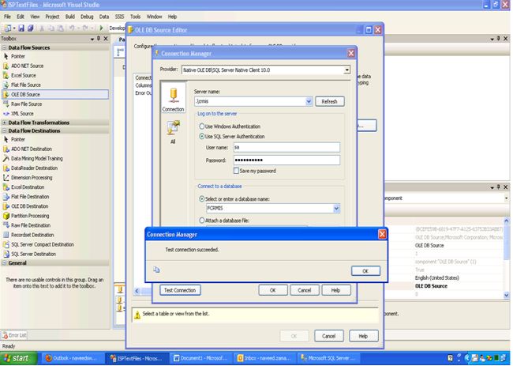Choose Flat File Destination item

point(29,197)
